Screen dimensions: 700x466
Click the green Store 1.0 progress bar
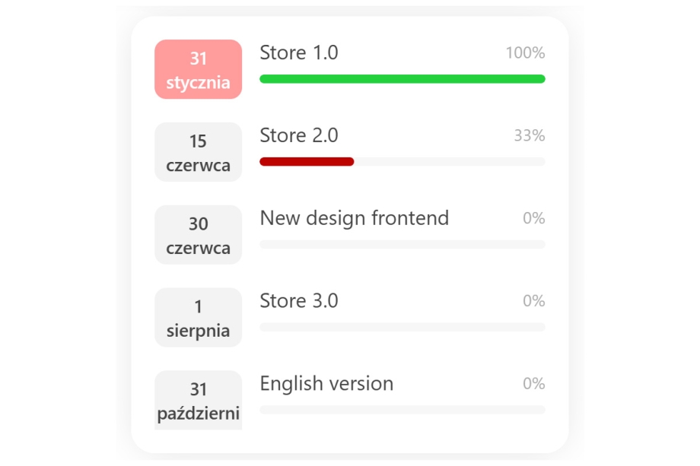tap(402, 79)
